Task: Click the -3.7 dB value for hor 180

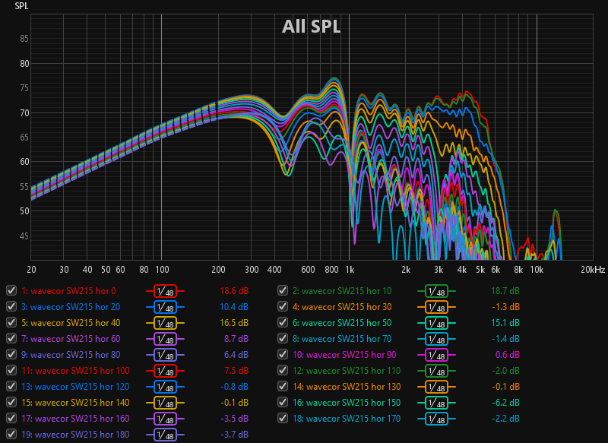Action: click(234, 435)
